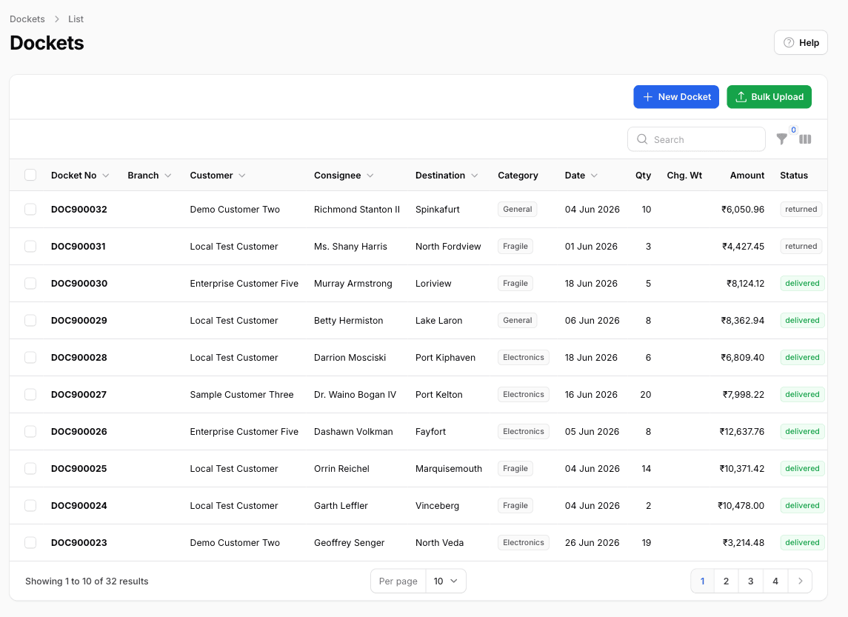The image size is (848, 617).
Task: Select checkbox for DOC900026
Action: point(30,432)
